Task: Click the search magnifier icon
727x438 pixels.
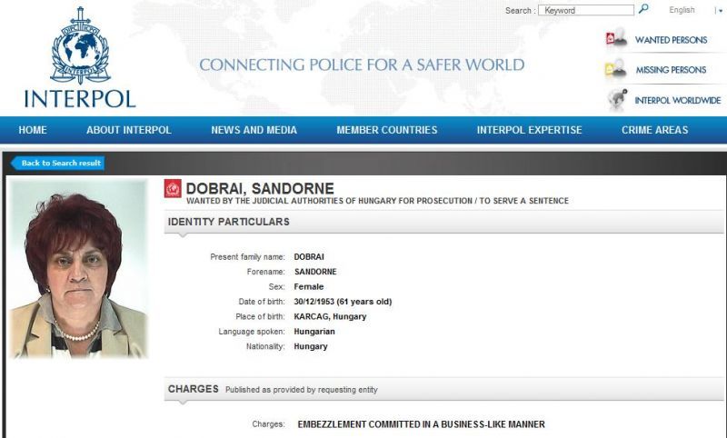Action: pos(643,9)
